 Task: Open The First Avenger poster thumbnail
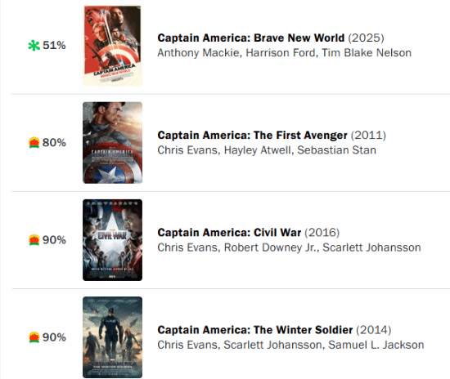[x=113, y=143]
